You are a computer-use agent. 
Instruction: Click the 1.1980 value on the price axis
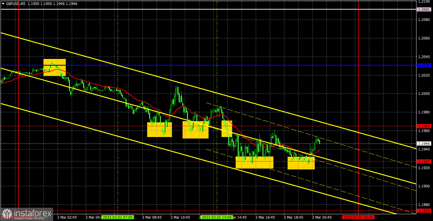424,112
